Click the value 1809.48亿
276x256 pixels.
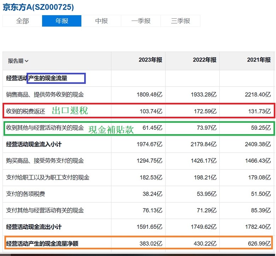pyautogui.click(x=149, y=95)
